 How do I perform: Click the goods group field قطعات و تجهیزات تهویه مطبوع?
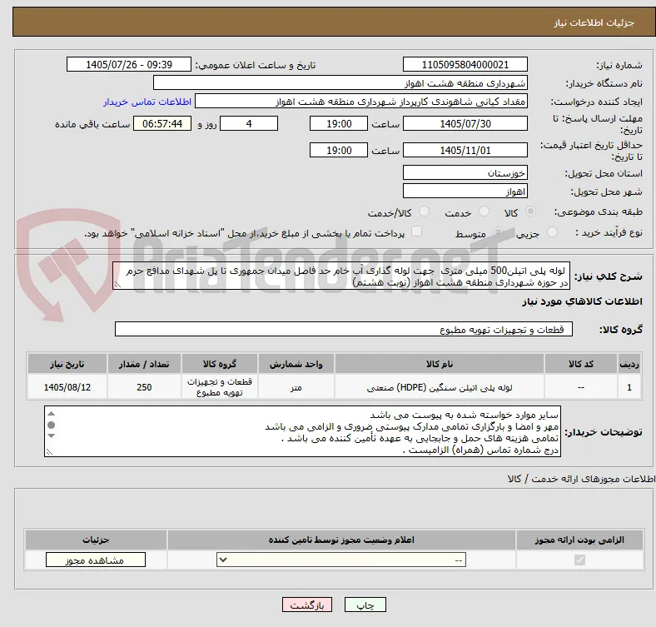point(344,329)
